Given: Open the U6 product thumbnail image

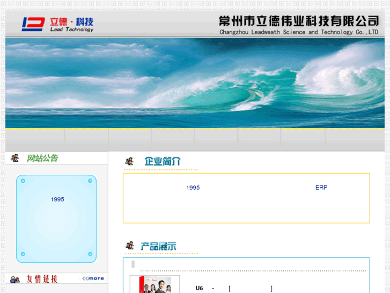Looking at the screenshot, I should pyautogui.click(x=154, y=284).
